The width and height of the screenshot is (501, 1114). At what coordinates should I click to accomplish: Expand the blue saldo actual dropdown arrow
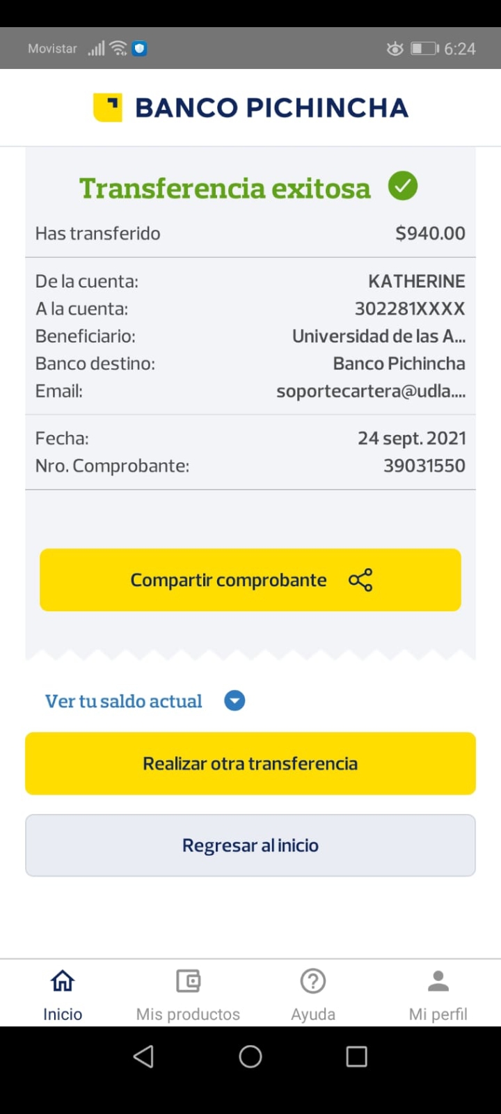pyautogui.click(x=234, y=700)
